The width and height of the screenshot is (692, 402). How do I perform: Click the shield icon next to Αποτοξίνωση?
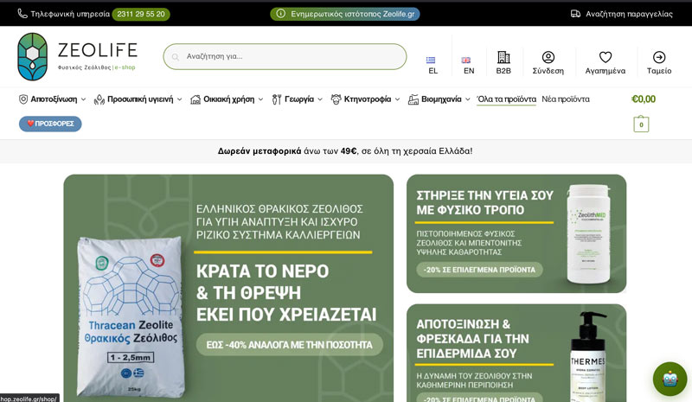[x=23, y=99]
